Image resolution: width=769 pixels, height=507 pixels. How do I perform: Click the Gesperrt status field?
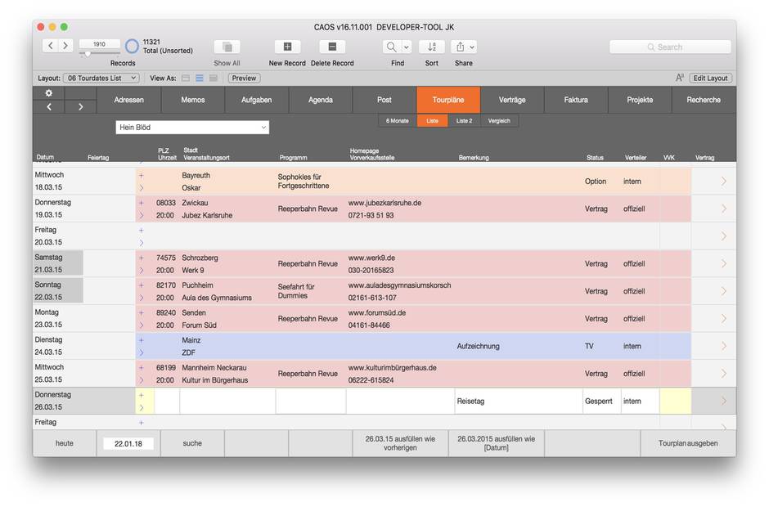(602, 401)
